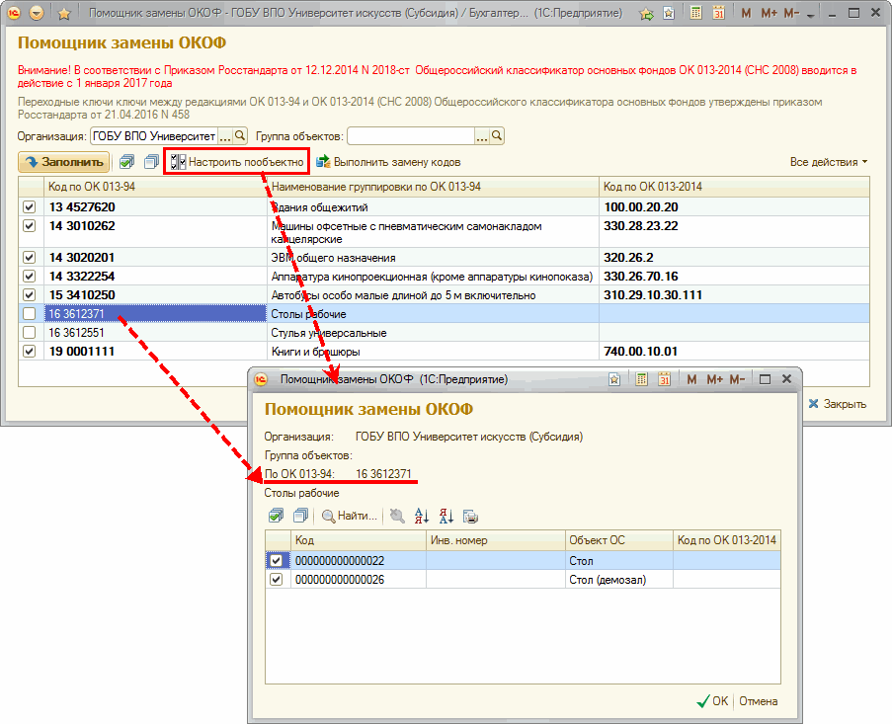Viewport: 892px width, 724px height.
Task: Open Настроить пообъектно settings
Action: [x=237, y=162]
